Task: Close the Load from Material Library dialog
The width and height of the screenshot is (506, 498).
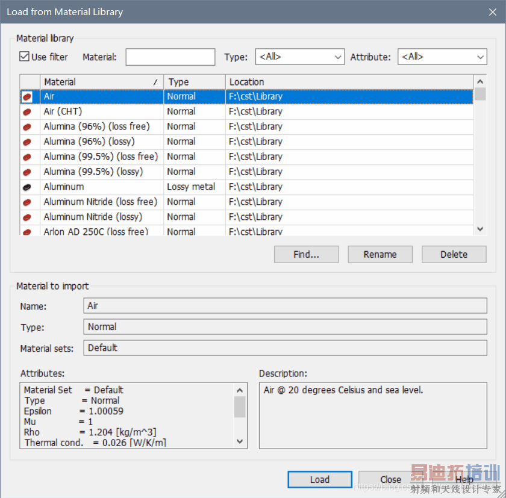Action: (x=493, y=12)
